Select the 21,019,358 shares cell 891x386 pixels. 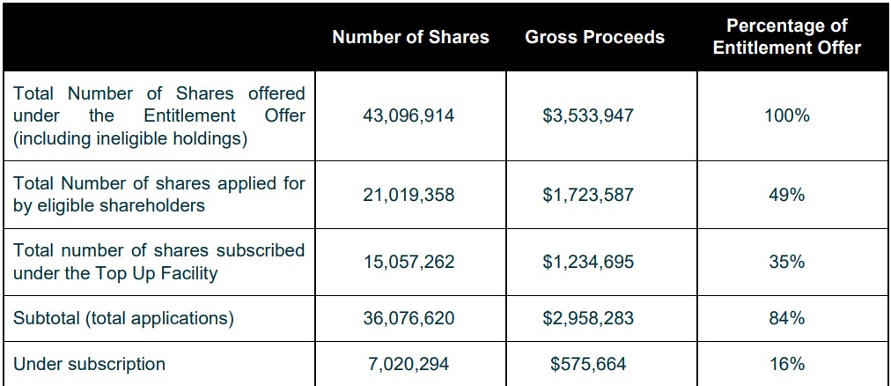tap(409, 195)
